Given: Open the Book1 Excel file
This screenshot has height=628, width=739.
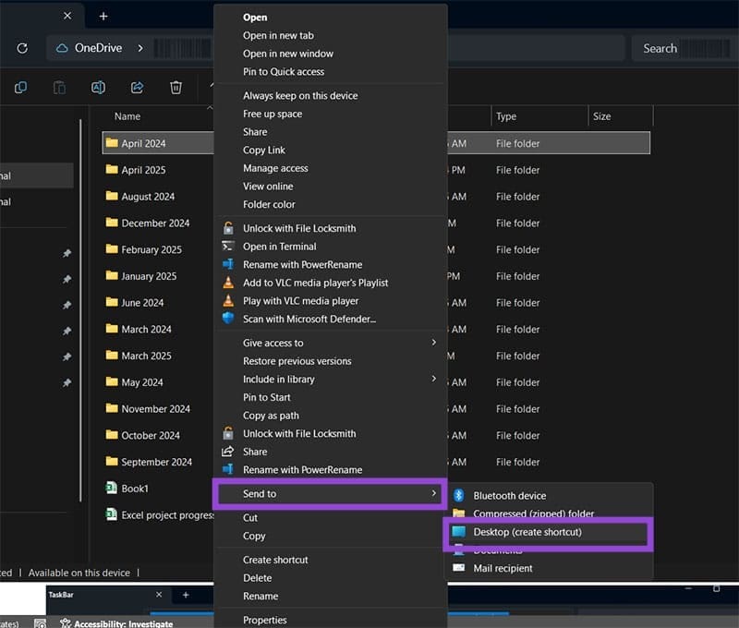Looking at the screenshot, I should coord(134,488).
